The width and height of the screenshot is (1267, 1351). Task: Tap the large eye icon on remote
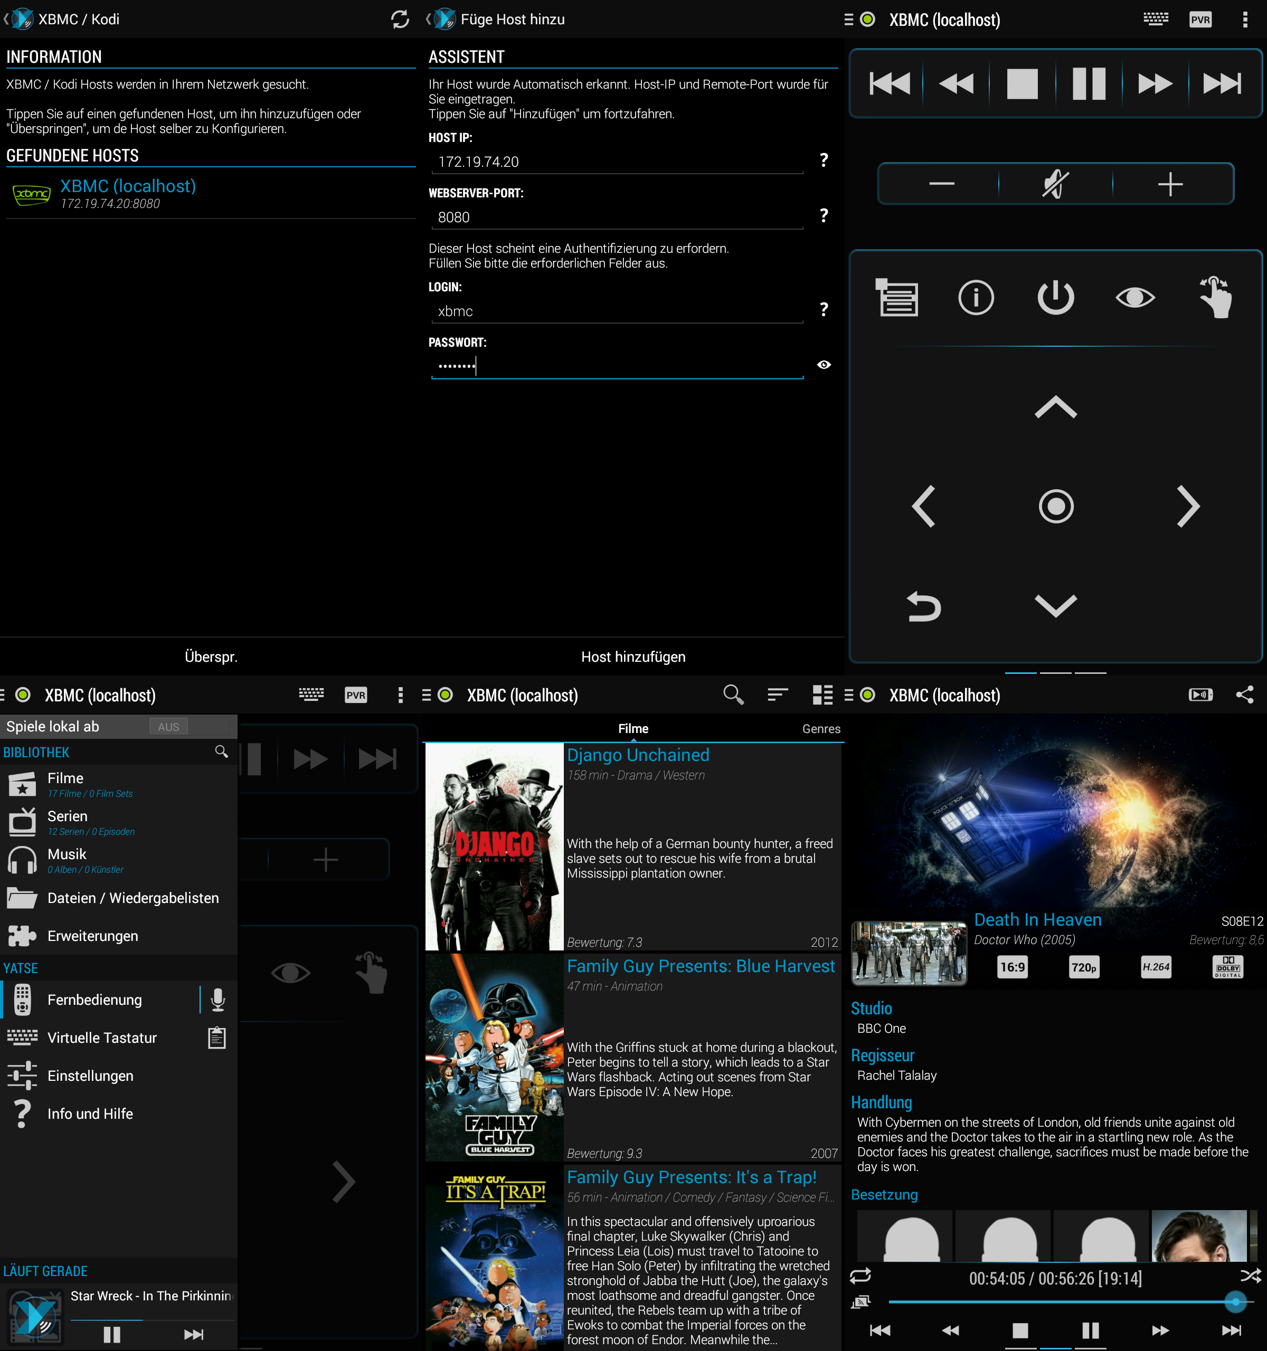pyautogui.click(x=1135, y=297)
